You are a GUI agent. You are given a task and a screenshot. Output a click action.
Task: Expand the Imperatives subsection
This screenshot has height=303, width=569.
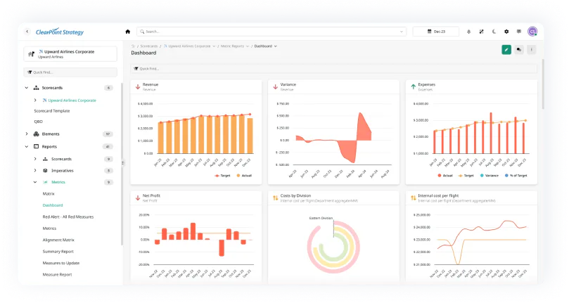[x=35, y=171]
